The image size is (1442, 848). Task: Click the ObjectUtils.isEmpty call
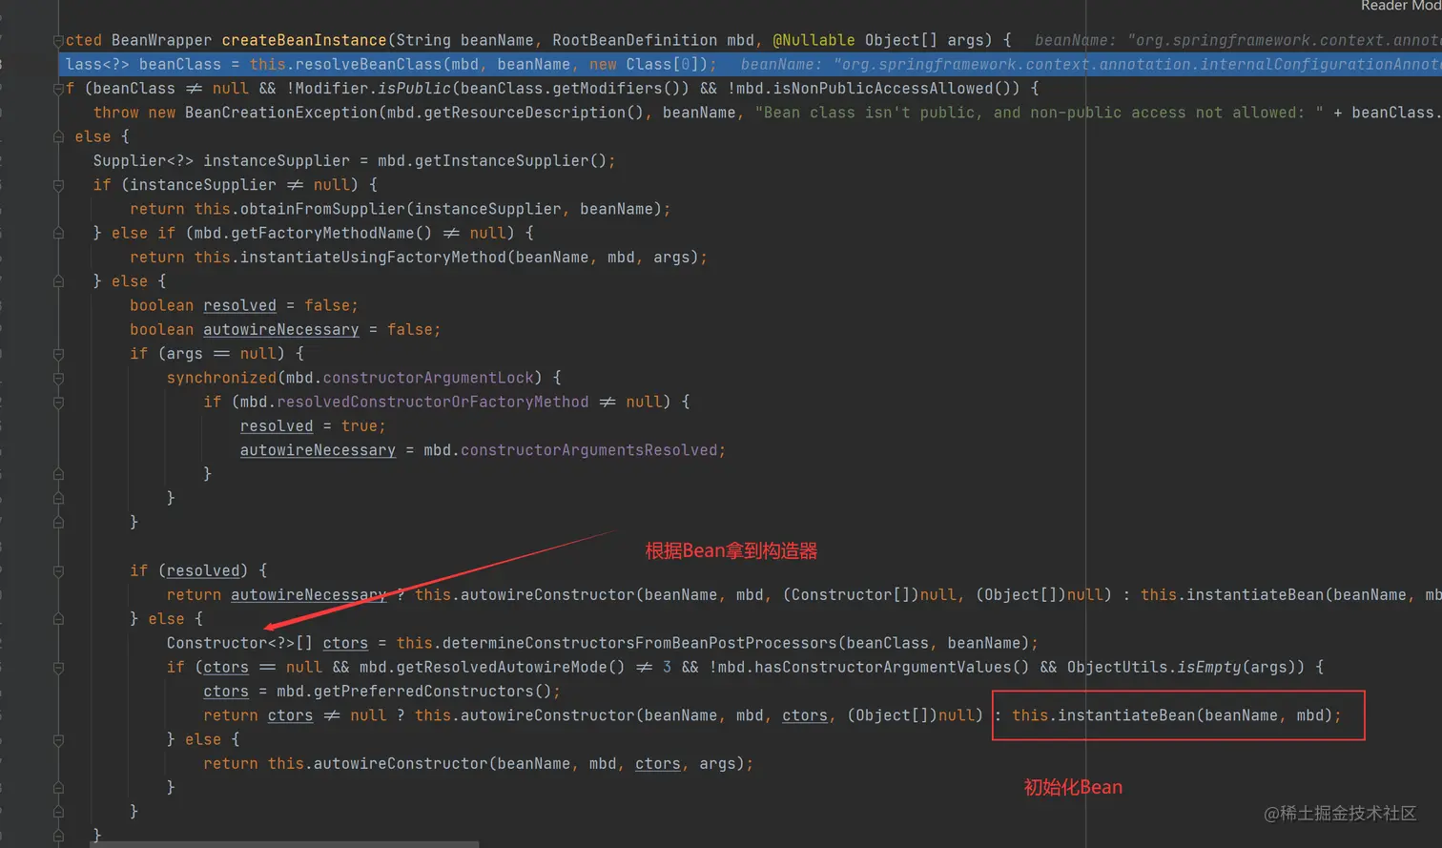(1155, 667)
